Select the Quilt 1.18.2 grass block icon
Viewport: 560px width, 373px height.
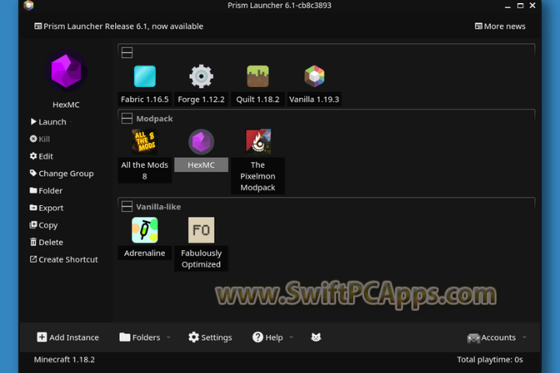257,76
